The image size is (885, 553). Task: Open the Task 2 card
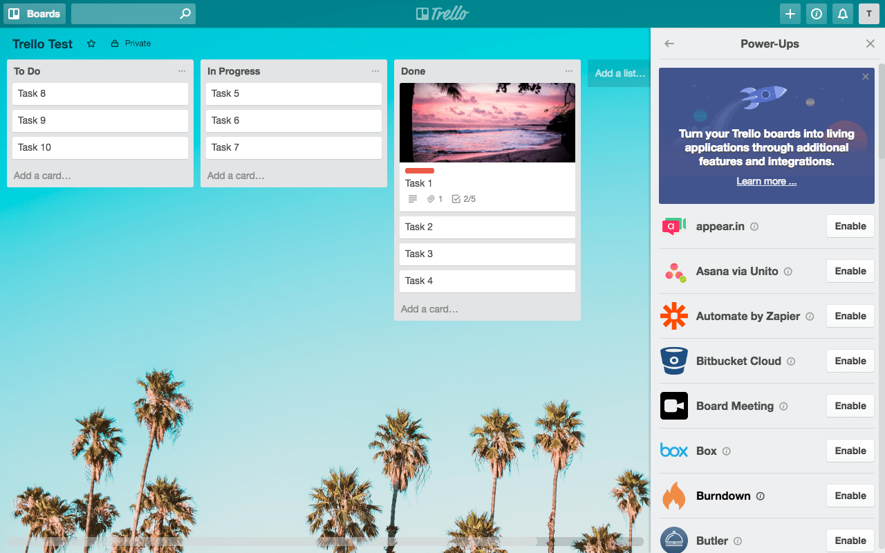[487, 227]
